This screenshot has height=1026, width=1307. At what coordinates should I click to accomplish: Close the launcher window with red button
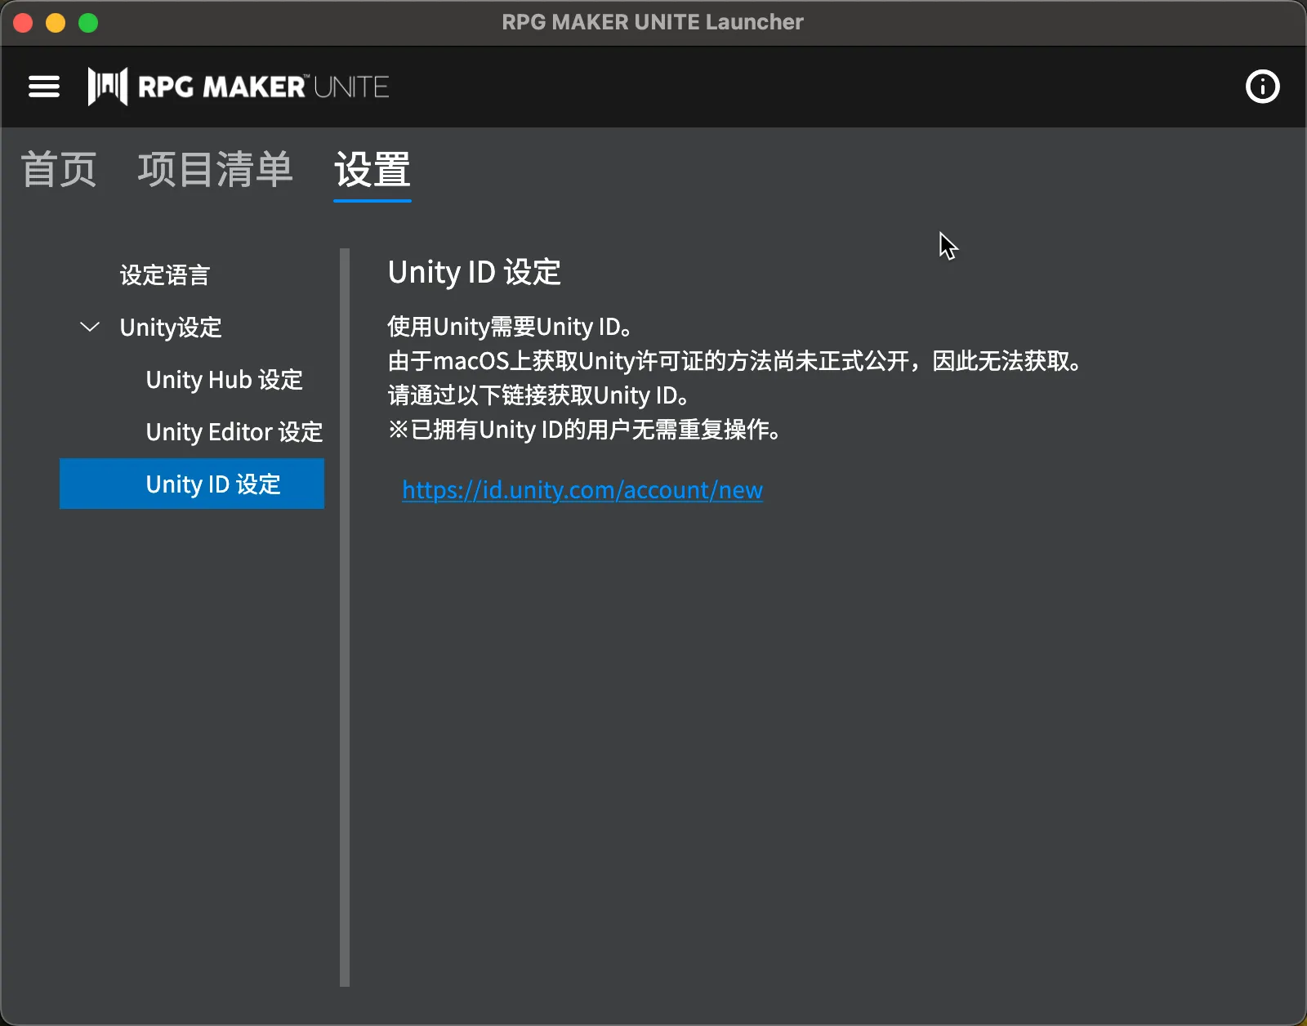(23, 23)
